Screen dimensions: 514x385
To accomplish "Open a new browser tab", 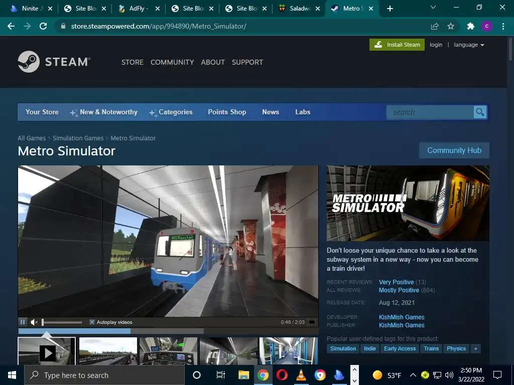I will [390, 9].
